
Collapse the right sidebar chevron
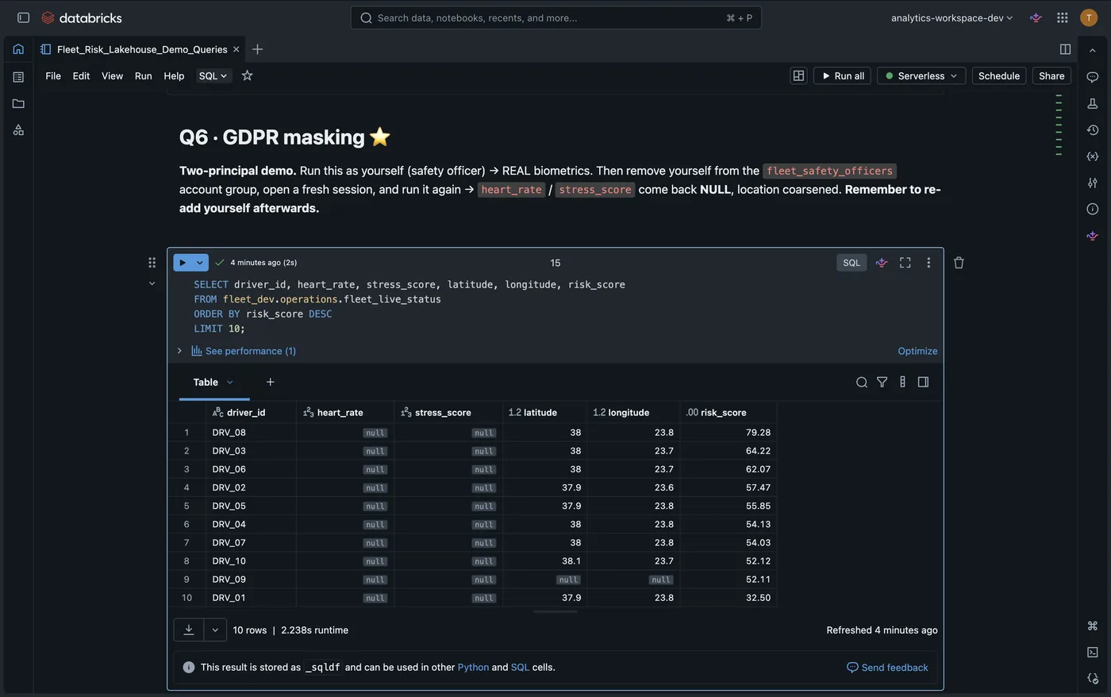(x=1093, y=50)
